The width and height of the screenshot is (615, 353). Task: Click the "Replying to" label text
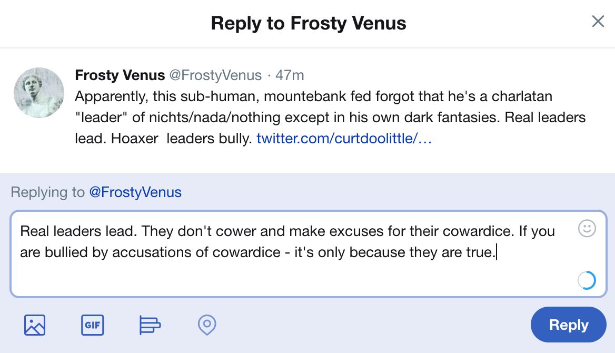pos(47,192)
